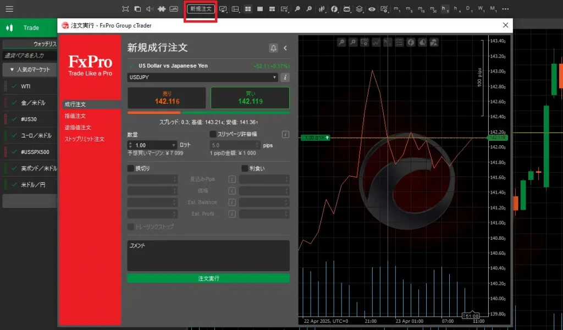Viewport: 563px width, 330px height.
Task: Select #US30 in the watchlist
Action: point(30,119)
